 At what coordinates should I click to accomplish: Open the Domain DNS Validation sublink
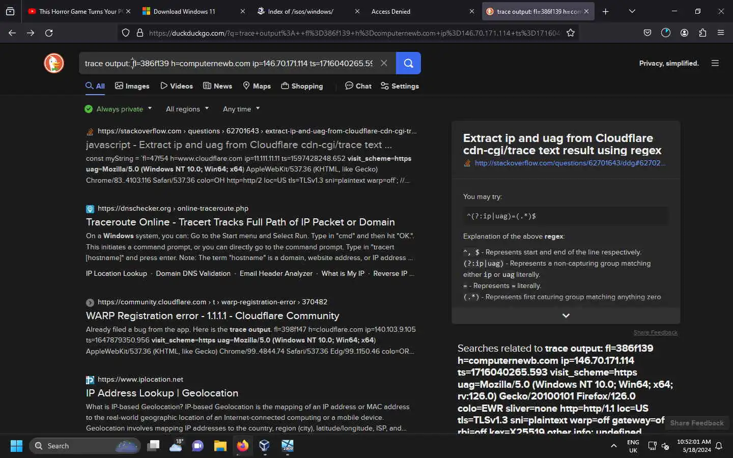click(193, 274)
